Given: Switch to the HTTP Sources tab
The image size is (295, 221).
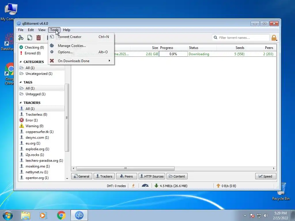Looking at the screenshot, I should click(x=152, y=176).
